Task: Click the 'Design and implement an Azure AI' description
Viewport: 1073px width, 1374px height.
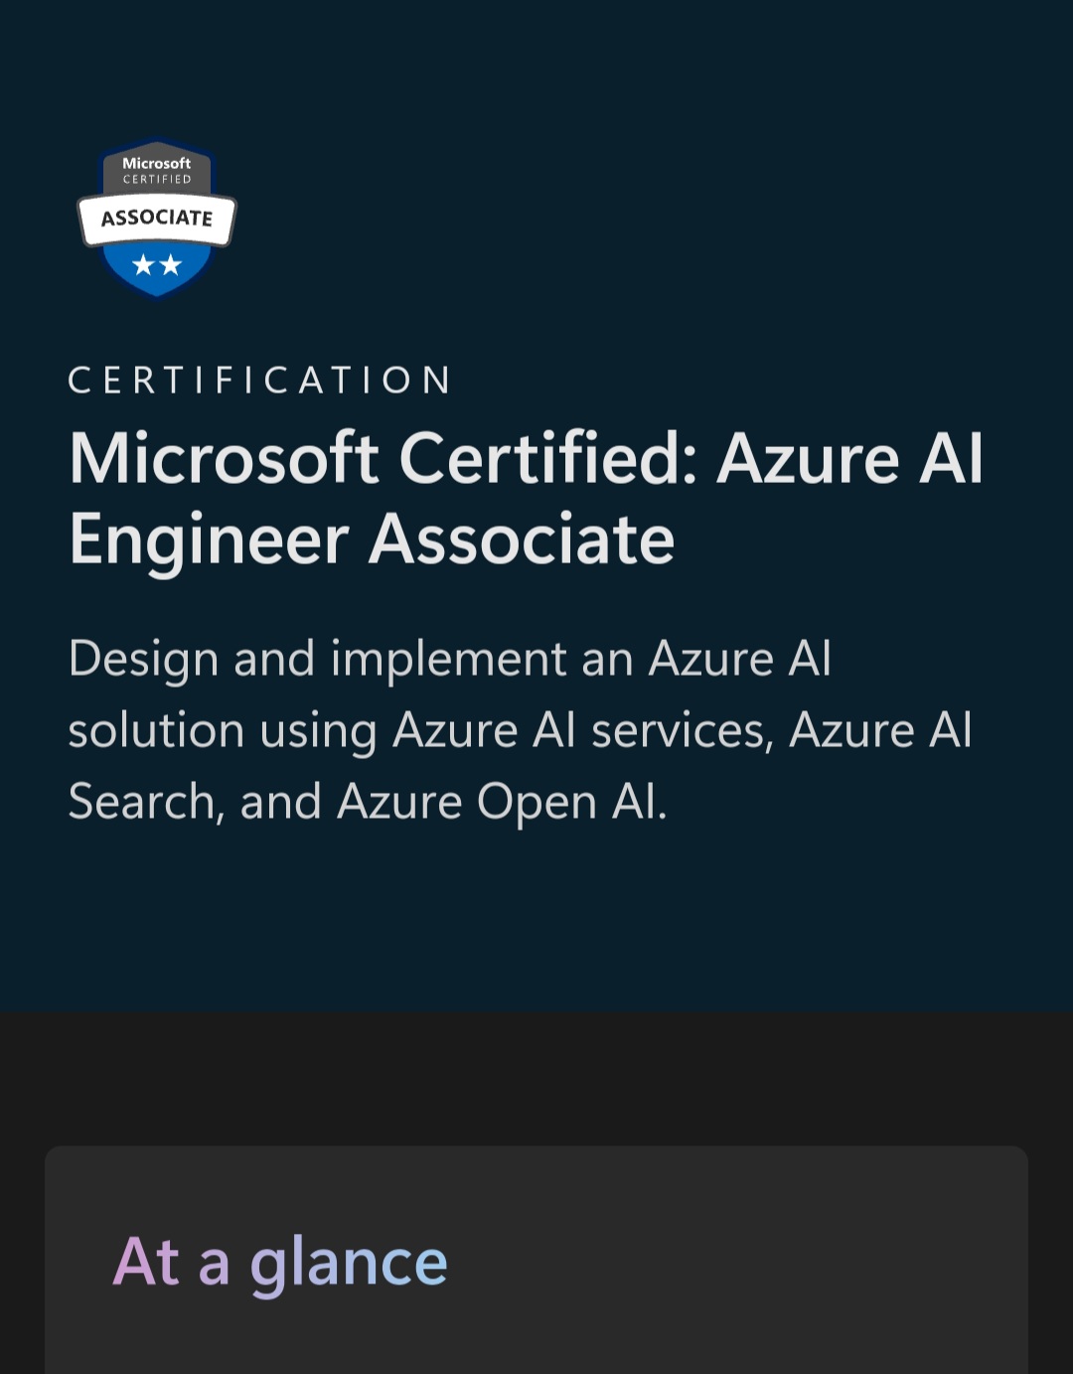Action: pyautogui.click(x=520, y=730)
